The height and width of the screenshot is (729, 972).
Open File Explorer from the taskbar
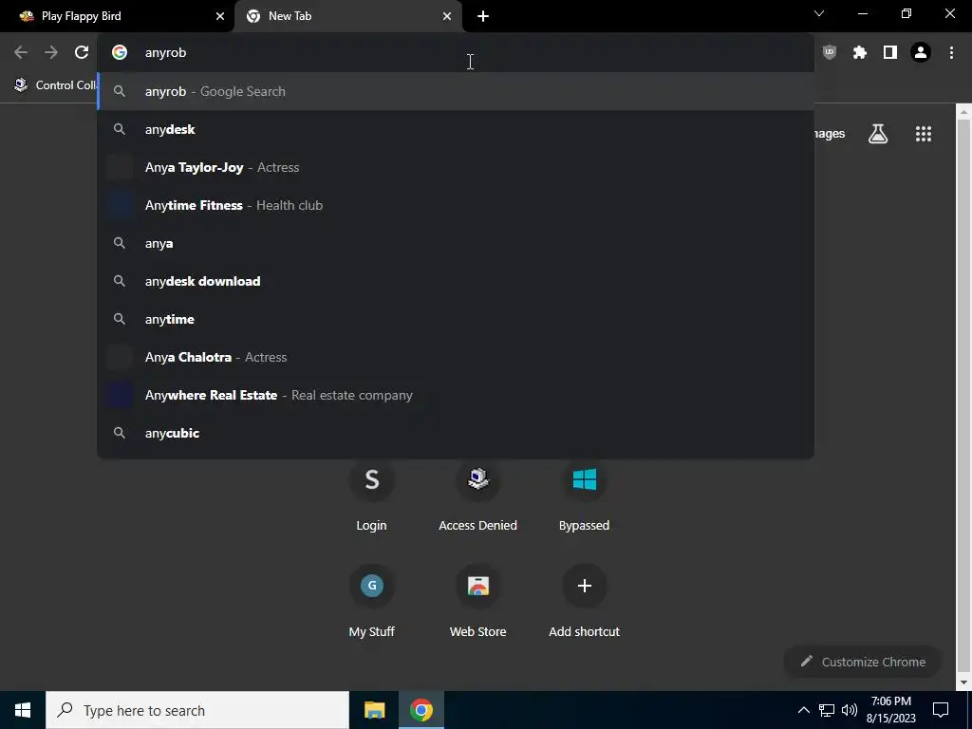coord(374,710)
